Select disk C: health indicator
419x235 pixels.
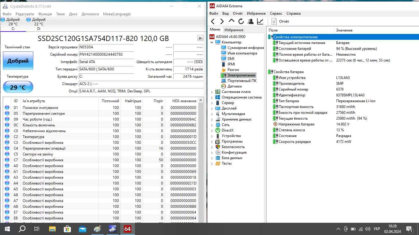pyautogui.click(x=13, y=24)
